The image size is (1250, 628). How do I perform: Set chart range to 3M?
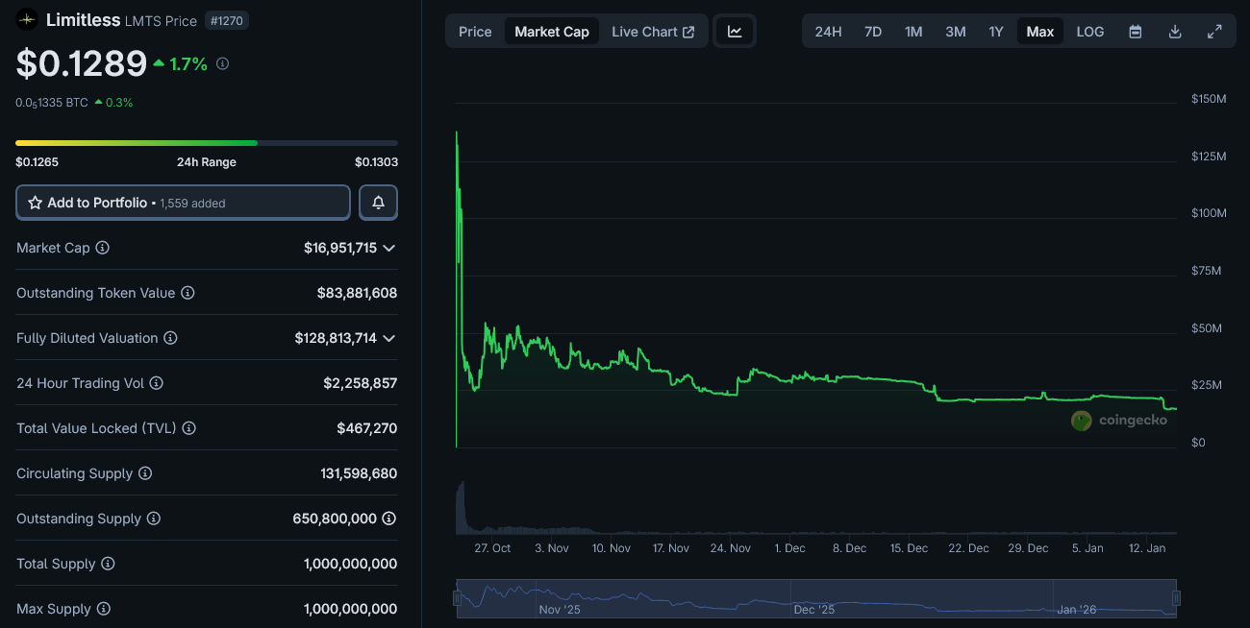pos(955,32)
